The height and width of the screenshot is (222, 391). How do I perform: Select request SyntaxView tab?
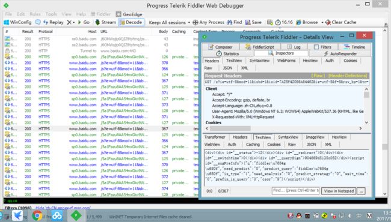coord(259,61)
